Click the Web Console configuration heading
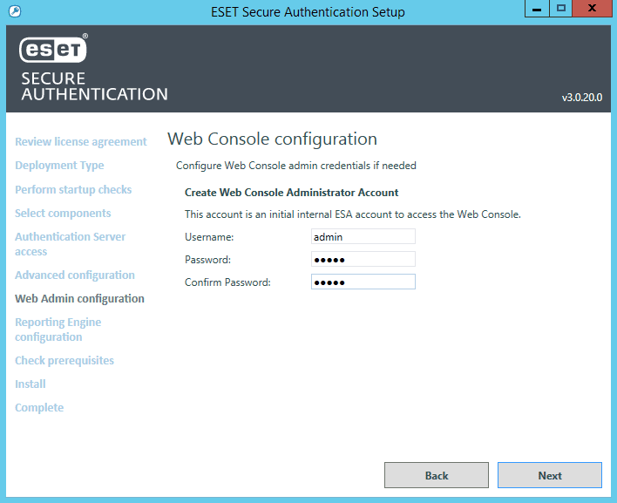Image resolution: width=617 pixels, height=503 pixels. pyautogui.click(x=272, y=139)
